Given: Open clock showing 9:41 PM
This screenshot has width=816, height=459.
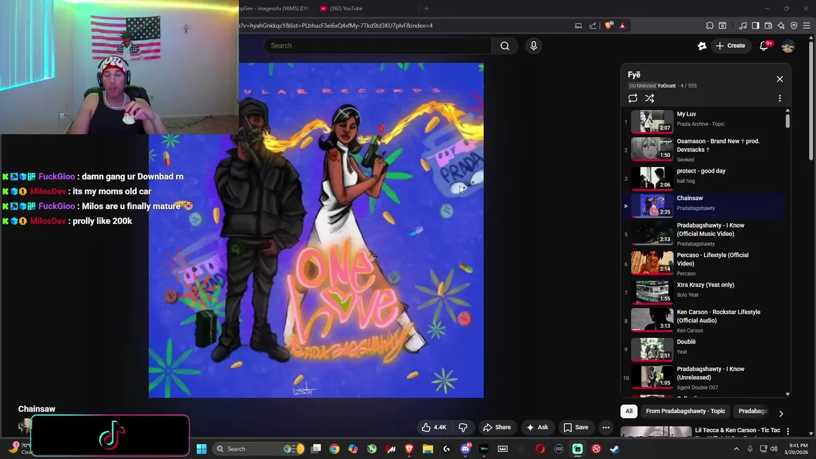Looking at the screenshot, I should 798,449.
